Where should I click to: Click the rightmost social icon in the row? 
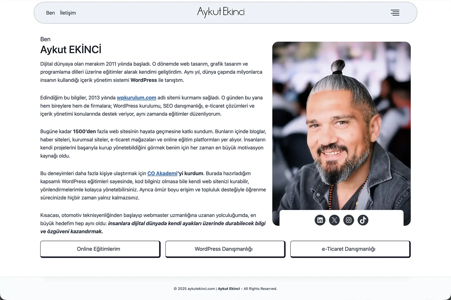[363, 220]
